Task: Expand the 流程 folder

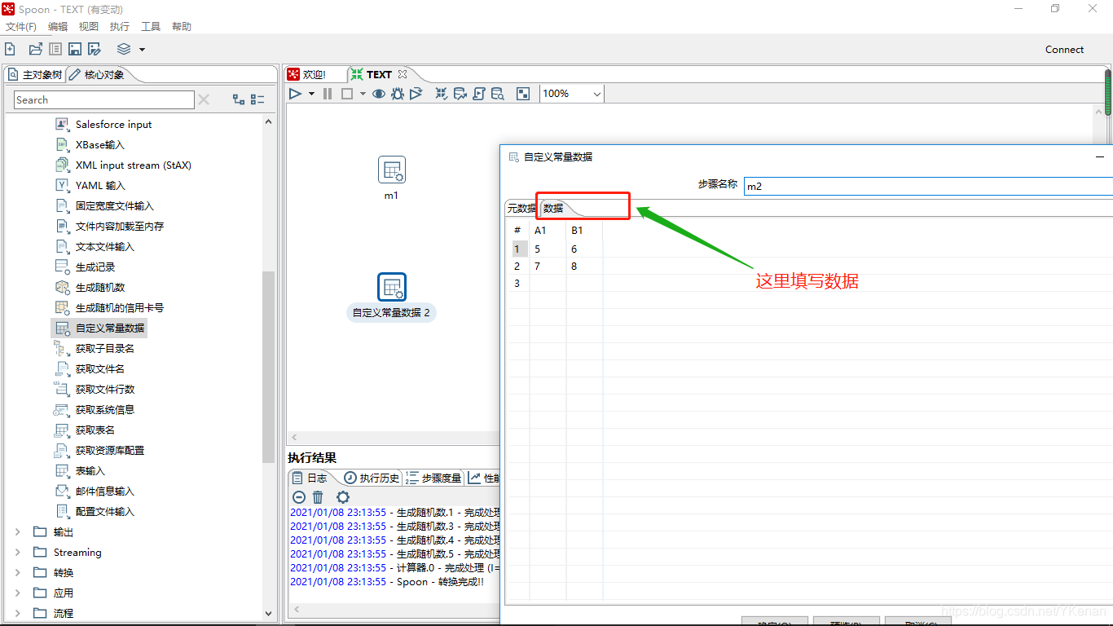Action: point(18,613)
